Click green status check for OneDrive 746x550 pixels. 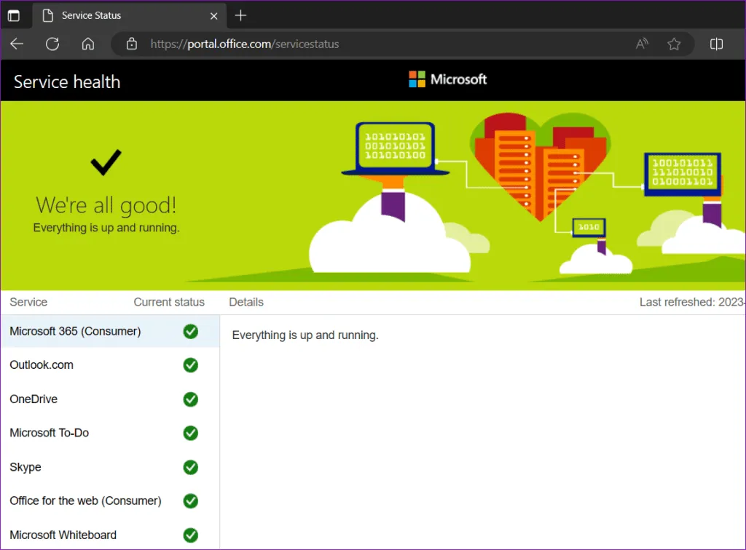point(191,399)
